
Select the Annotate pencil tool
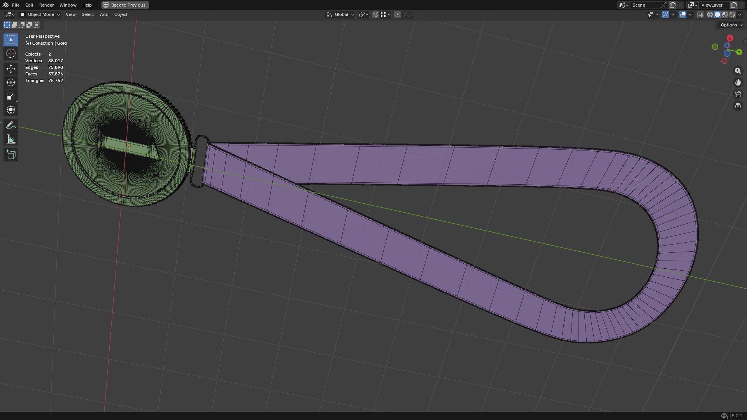[11, 126]
